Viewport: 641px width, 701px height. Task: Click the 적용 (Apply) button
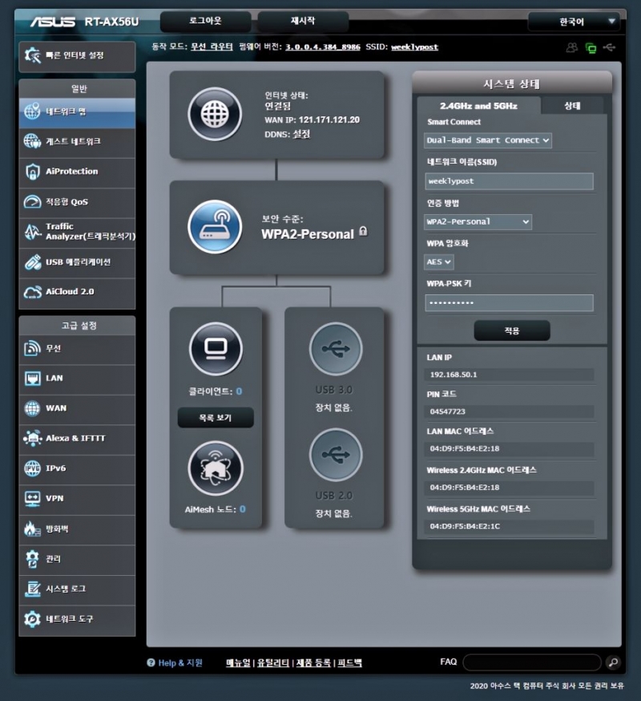pyautogui.click(x=512, y=330)
